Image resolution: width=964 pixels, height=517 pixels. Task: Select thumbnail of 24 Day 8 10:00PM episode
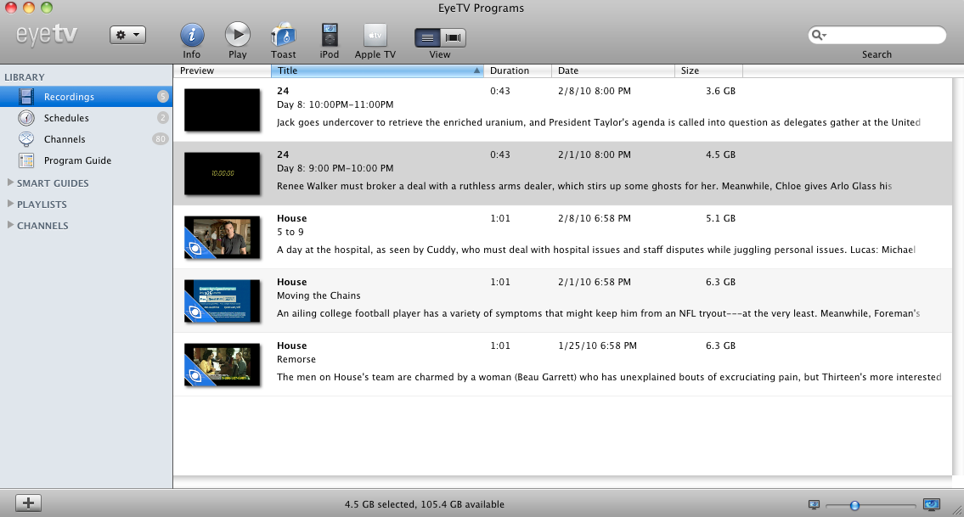coord(222,110)
